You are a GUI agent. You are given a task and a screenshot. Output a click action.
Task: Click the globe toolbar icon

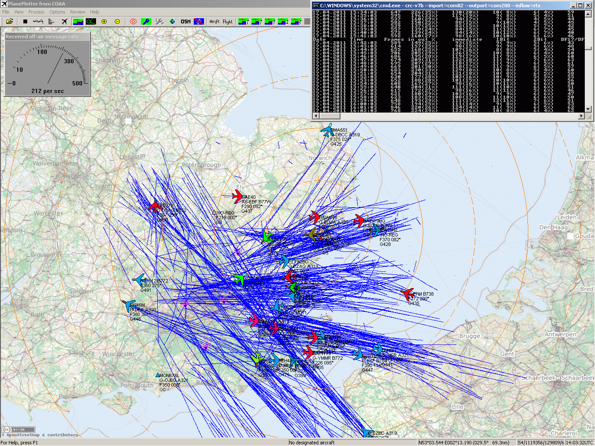173,21
